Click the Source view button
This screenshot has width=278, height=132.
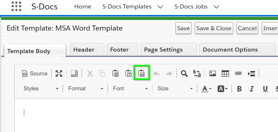pyautogui.click(x=35, y=74)
